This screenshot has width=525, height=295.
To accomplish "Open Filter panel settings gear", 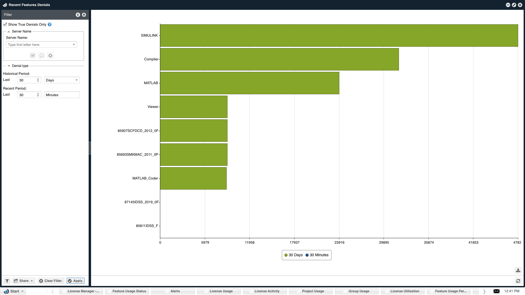I will (x=84, y=15).
